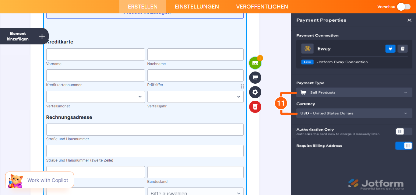Open product settings via cart icon
416x195 pixels.
255,78
